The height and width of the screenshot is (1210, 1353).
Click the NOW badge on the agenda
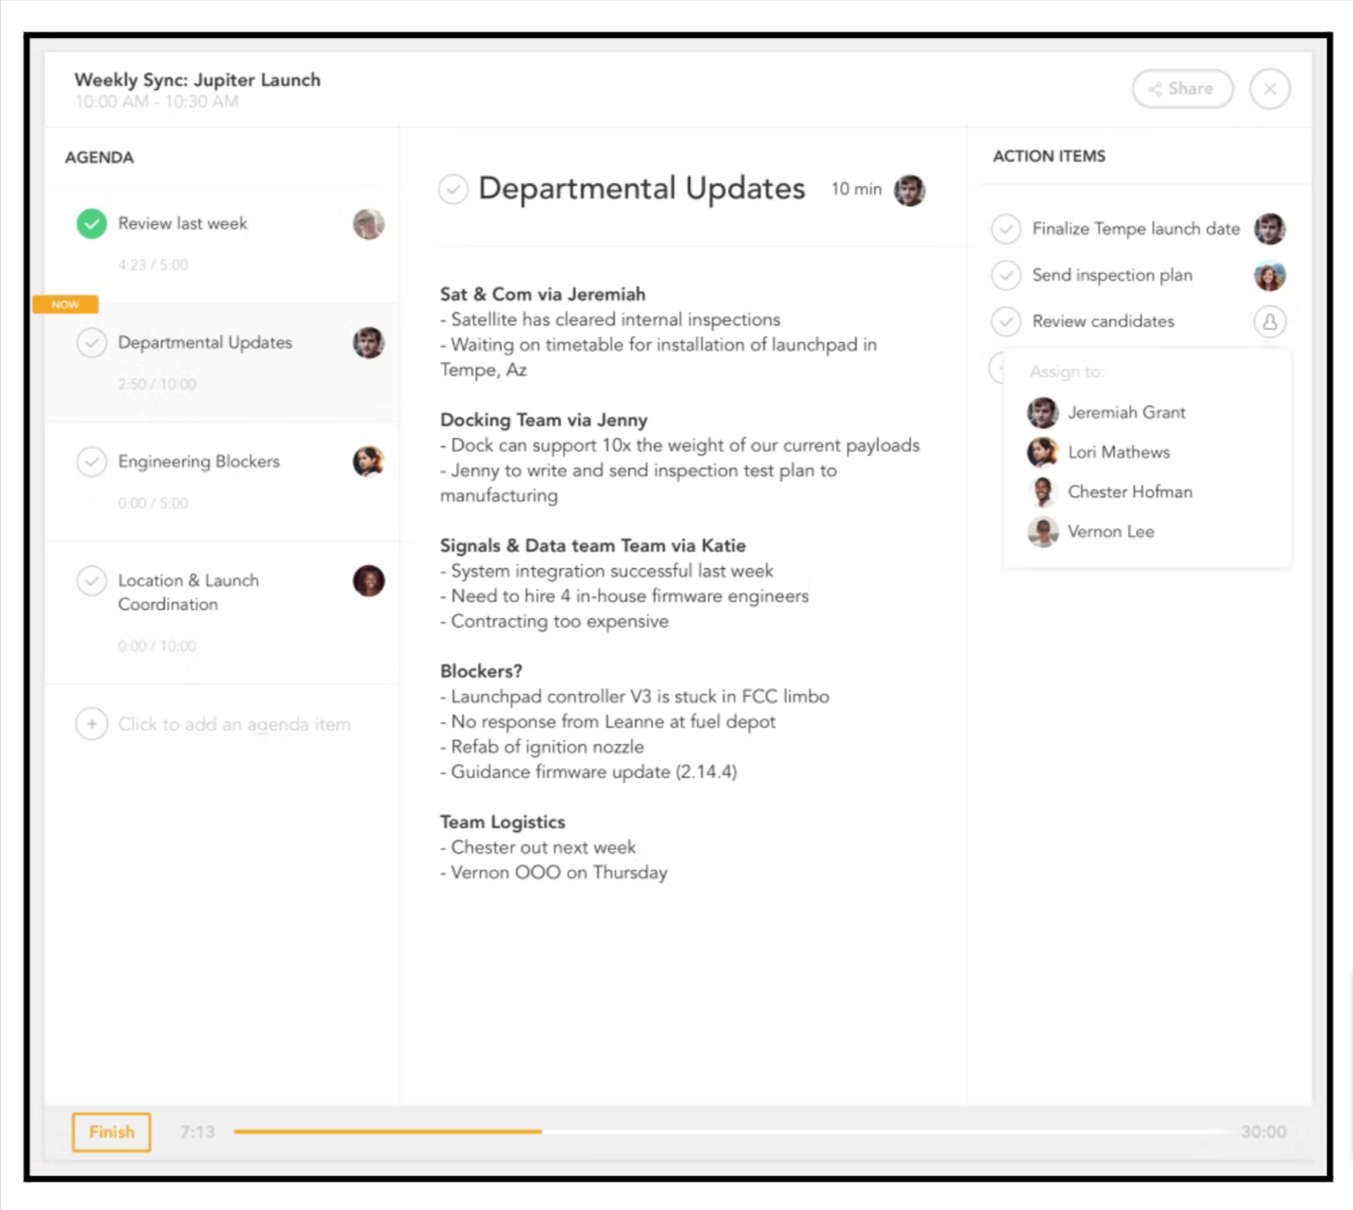coord(64,304)
